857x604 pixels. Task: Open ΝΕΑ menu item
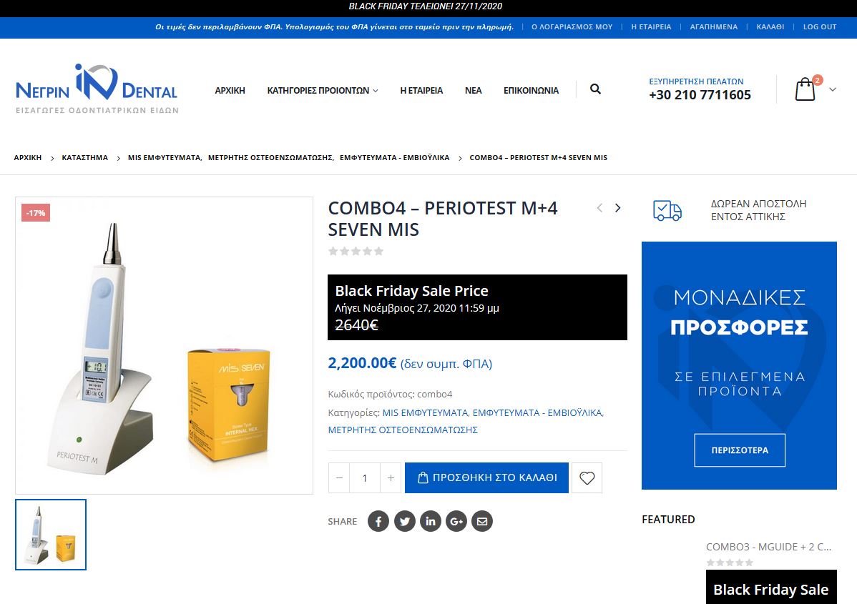474,91
